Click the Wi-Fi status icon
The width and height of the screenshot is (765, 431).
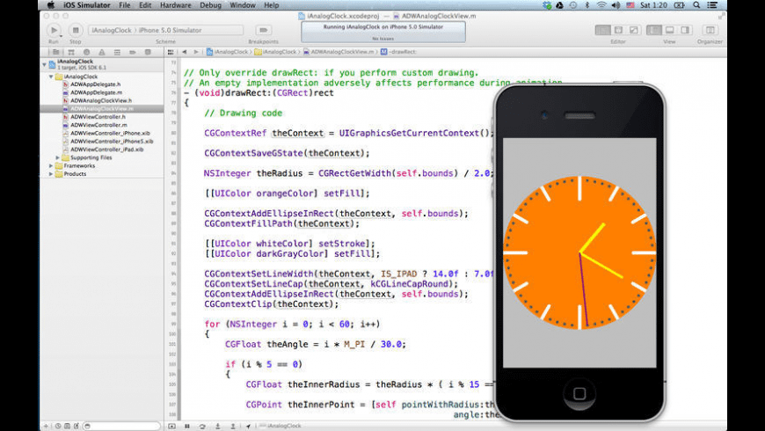pyautogui.click(x=601, y=5)
